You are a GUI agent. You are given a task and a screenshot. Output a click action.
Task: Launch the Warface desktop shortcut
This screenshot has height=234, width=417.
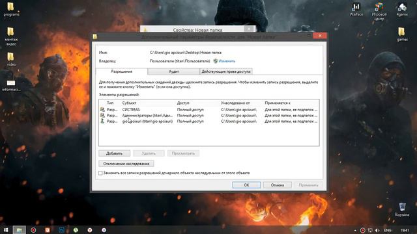tap(356, 9)
